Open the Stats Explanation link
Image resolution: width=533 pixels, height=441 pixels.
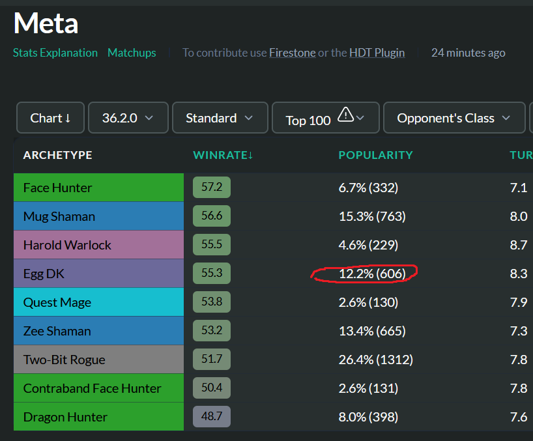[55, 53]
